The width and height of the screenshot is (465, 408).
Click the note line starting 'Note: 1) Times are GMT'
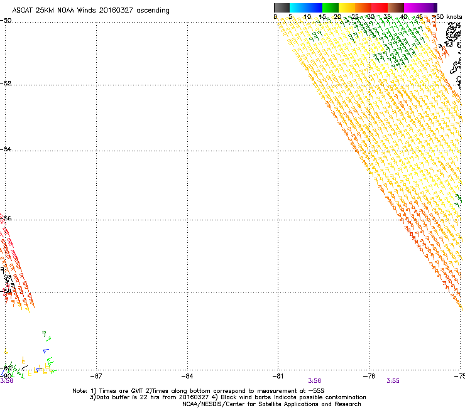tap(199, 391)
